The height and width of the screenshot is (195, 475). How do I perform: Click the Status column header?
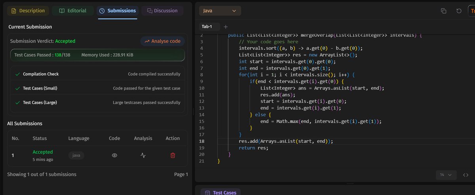click(40, 139)
